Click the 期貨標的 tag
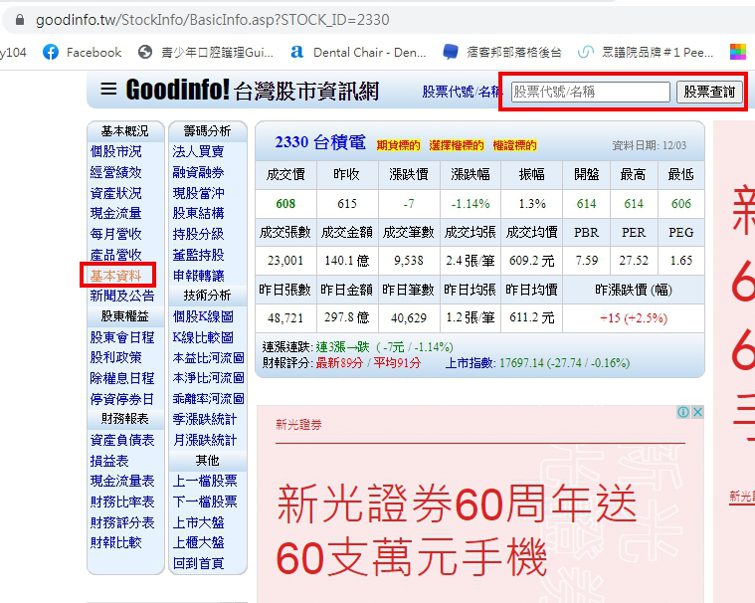This screenshot has width=755, height=603. (398, 145)
